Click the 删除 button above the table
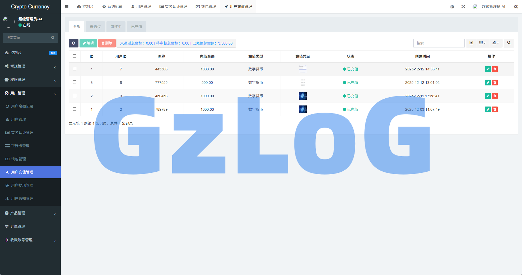The height and width of the screenshot is (275, 522). (x=107, y=43)
